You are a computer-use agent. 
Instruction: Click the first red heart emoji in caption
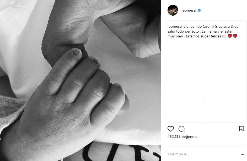coord(230,36)
